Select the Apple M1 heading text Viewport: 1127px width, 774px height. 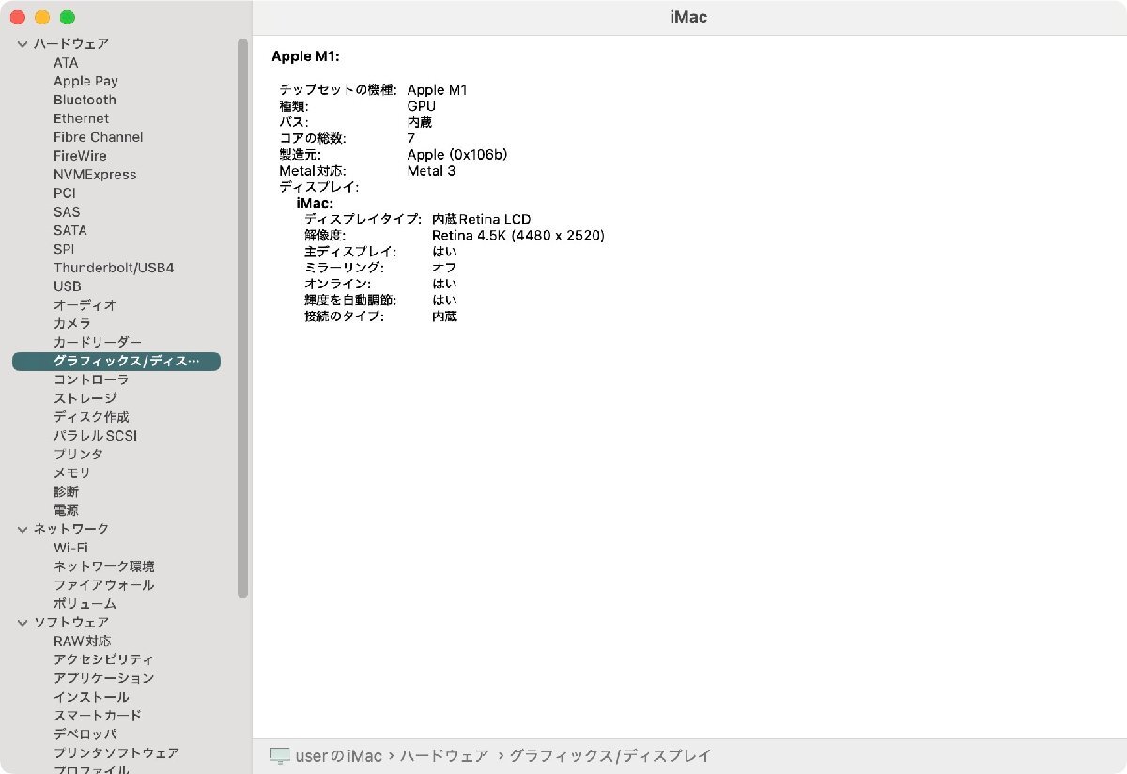point(305,56)
